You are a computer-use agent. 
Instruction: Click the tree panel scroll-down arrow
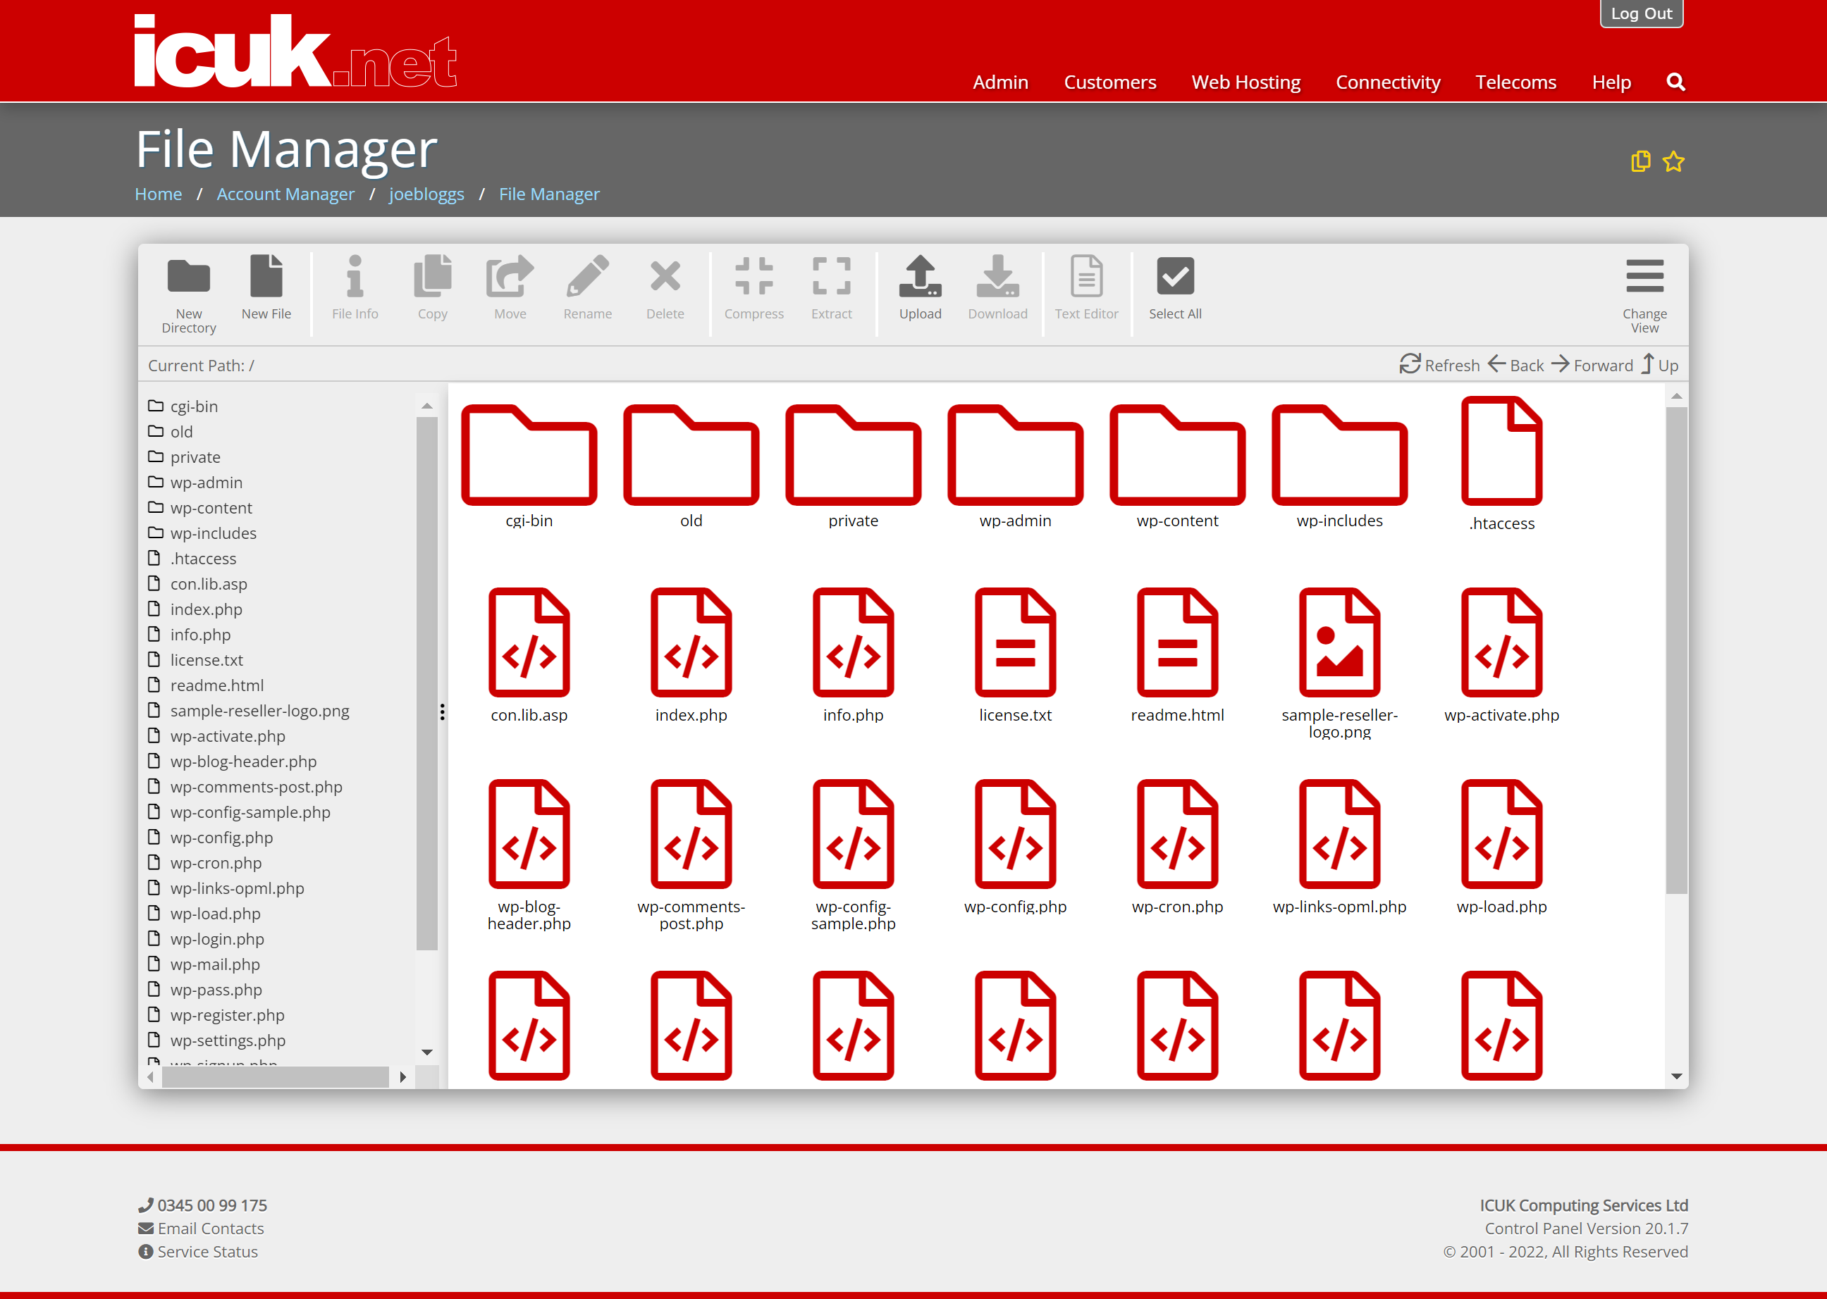[x=427, y=1052]
